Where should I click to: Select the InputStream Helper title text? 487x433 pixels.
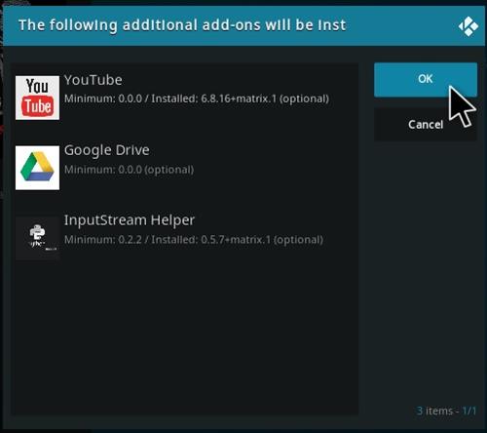pyautogui.click(x=130, y=220)
